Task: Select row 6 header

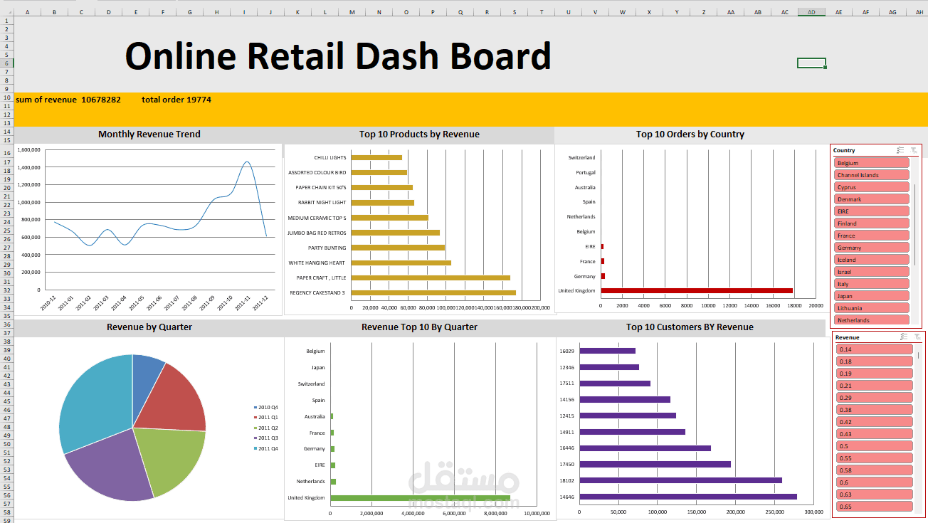Action: pos(6,63)
